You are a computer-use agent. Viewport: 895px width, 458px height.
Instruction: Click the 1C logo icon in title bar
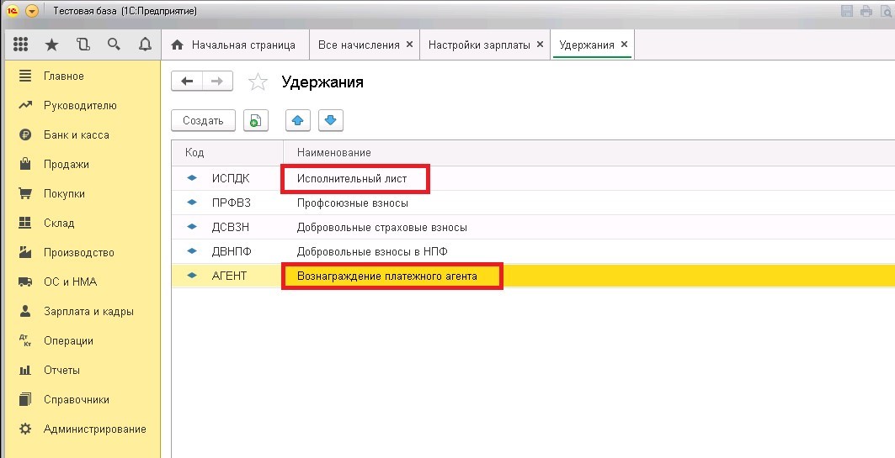coord(13,11)
